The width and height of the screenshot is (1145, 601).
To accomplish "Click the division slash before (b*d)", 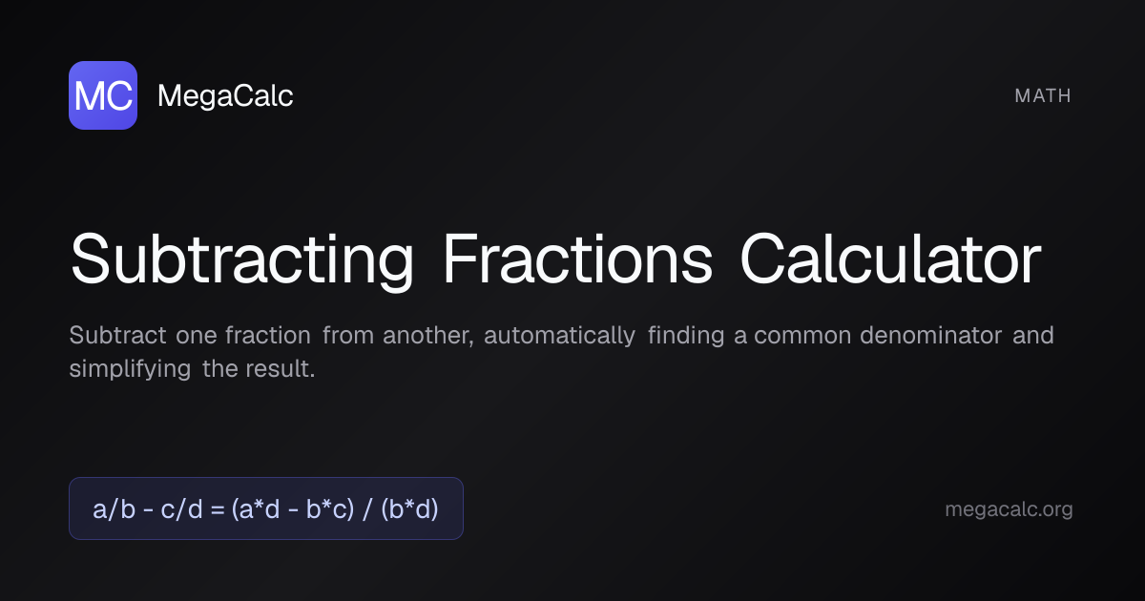I will (x=367, y=509).
